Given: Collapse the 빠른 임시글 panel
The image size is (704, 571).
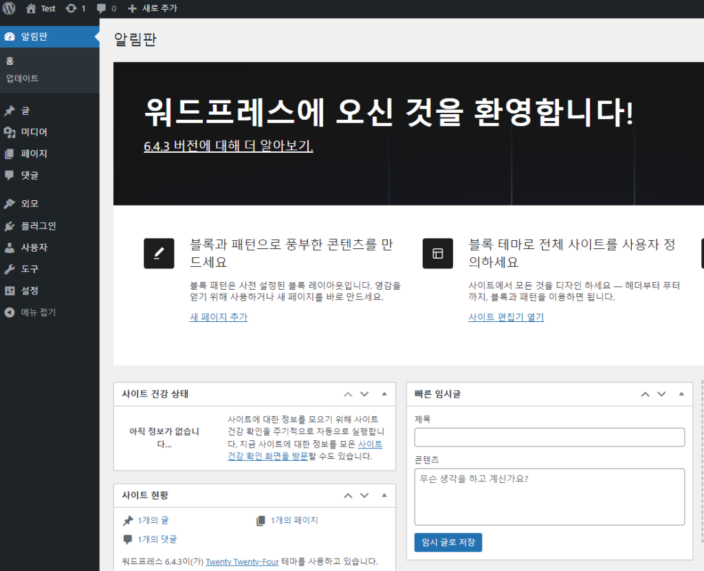Looking at the screenshot, I should click(x=681, y=394).
